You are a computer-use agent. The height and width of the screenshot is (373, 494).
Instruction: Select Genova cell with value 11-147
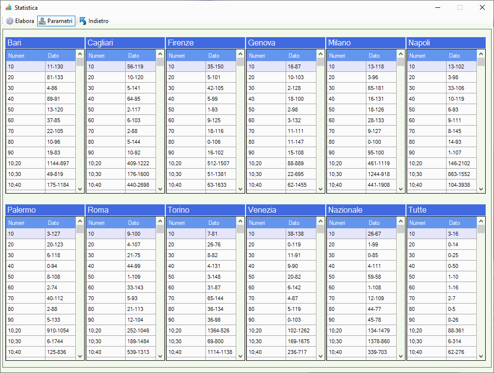(x=301, y=142)
